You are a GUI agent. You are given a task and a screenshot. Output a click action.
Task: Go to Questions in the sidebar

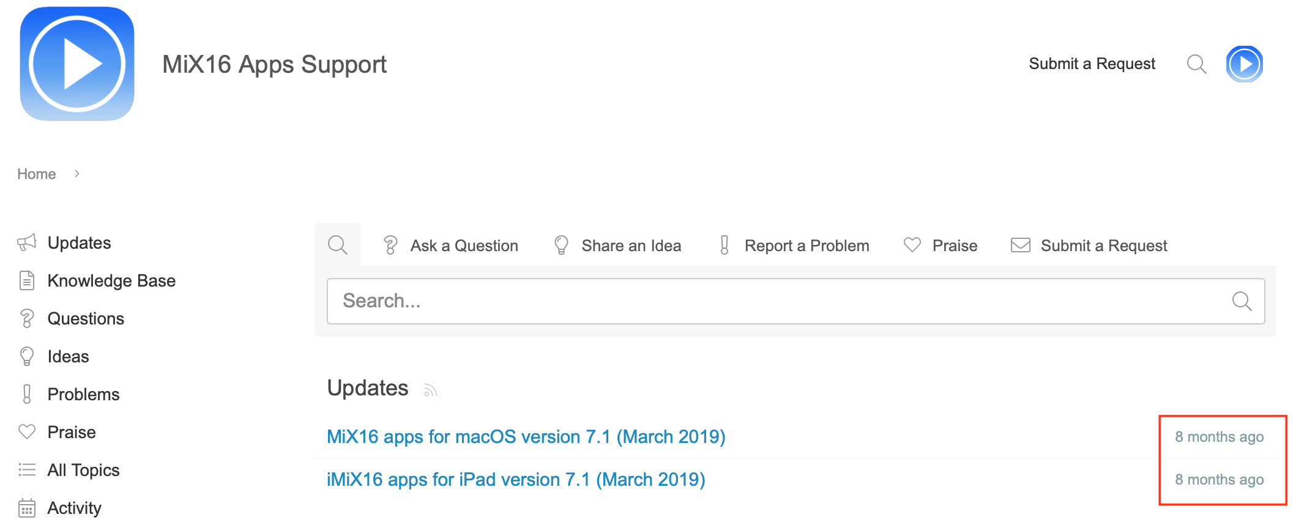coord(86,319)
